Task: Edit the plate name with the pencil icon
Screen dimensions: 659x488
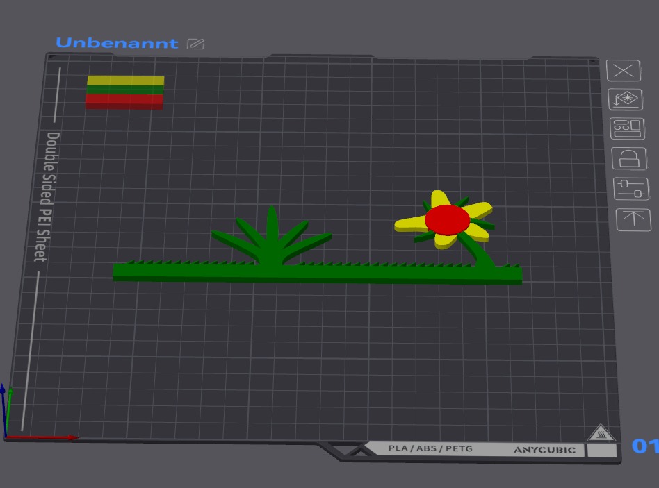Action: (195, 44)
